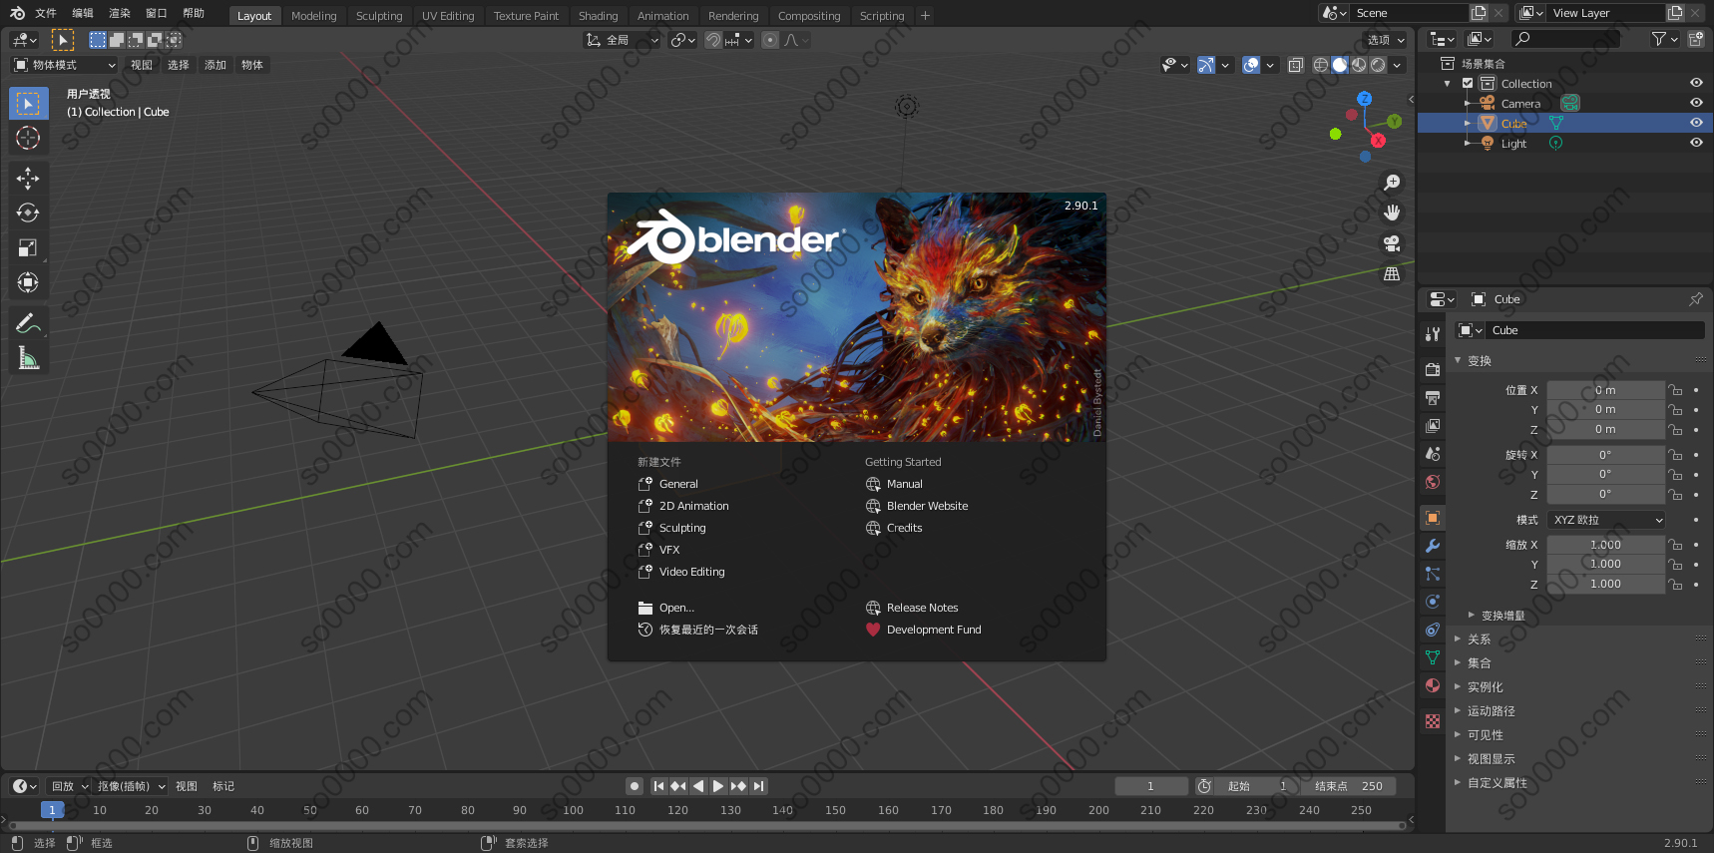This screenshot has width=1714, height=853.
Task: Open the Particles properties tab
Action: point(1433,574)
